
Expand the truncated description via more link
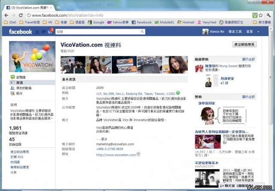(x=104, y=139)
